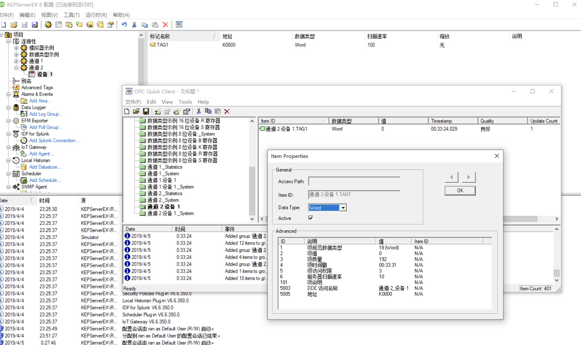The width and height of the screenshot is (581, 345).
Task: Click OK button in Item Properties
Action: point(460,191)
